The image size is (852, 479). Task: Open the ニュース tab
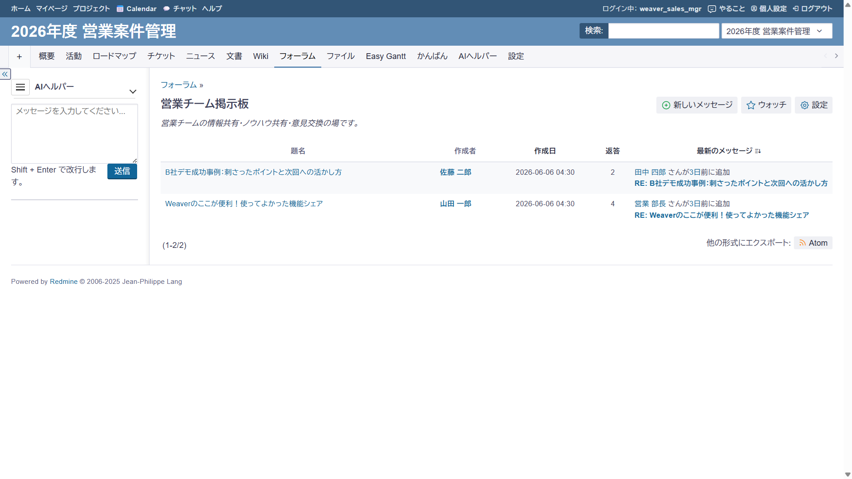(x=201, y=56)
